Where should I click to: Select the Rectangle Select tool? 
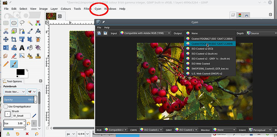(x=6, y=23)
